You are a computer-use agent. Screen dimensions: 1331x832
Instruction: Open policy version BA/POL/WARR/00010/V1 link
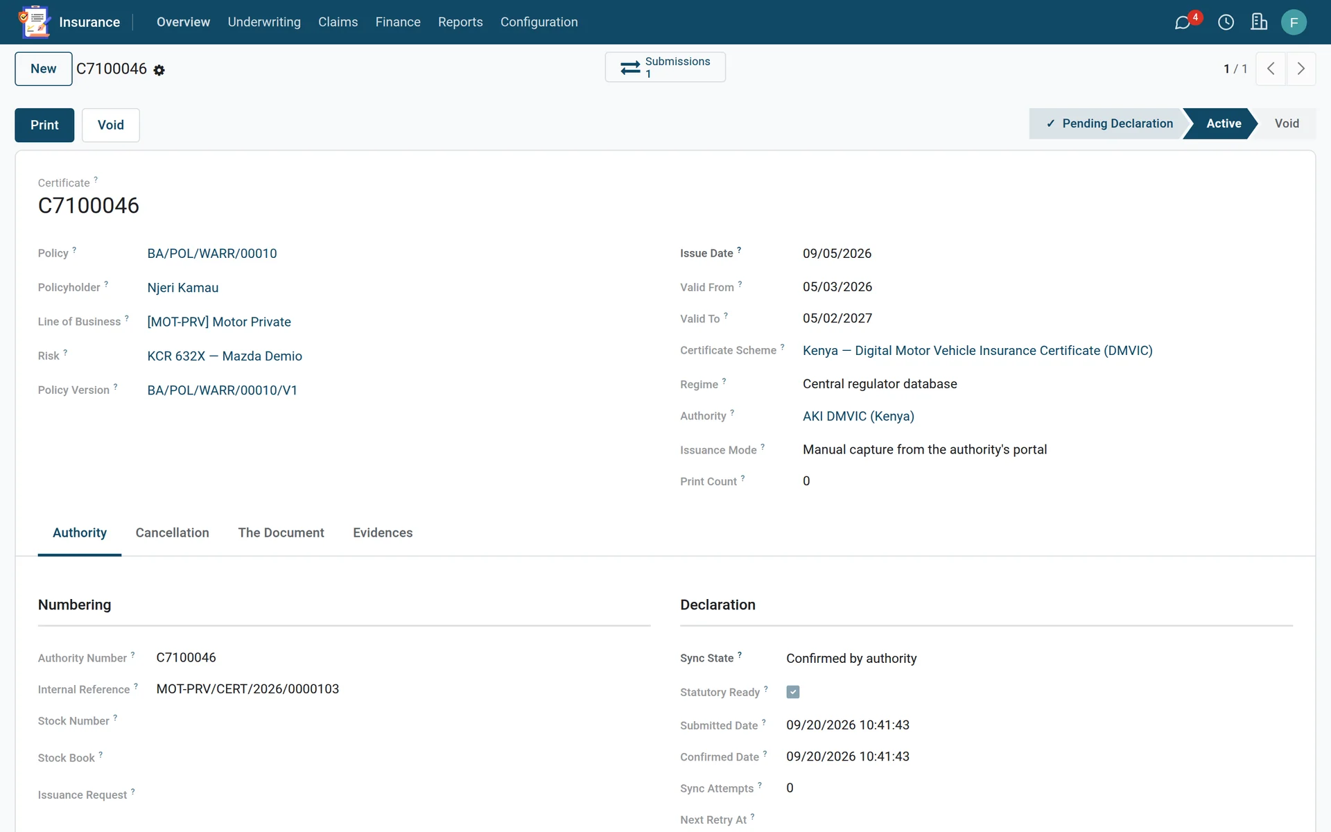[x=223, y=390]
